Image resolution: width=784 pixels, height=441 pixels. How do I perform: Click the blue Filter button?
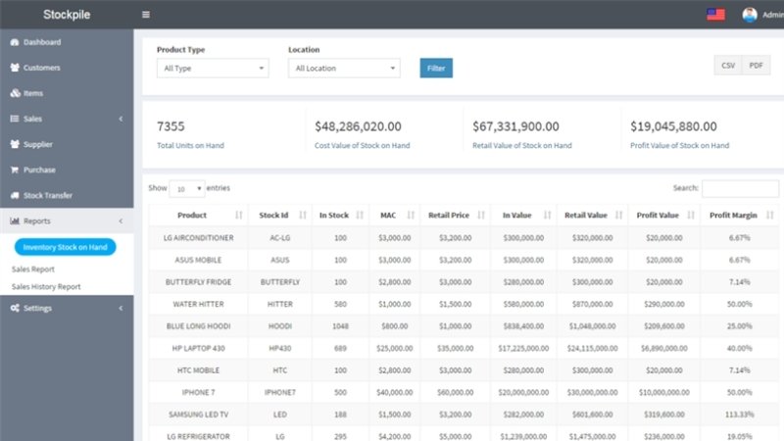click(x=436, y=68)
